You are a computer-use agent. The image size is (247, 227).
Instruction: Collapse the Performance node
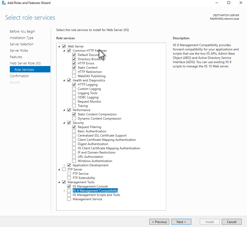tap(64, 110)
